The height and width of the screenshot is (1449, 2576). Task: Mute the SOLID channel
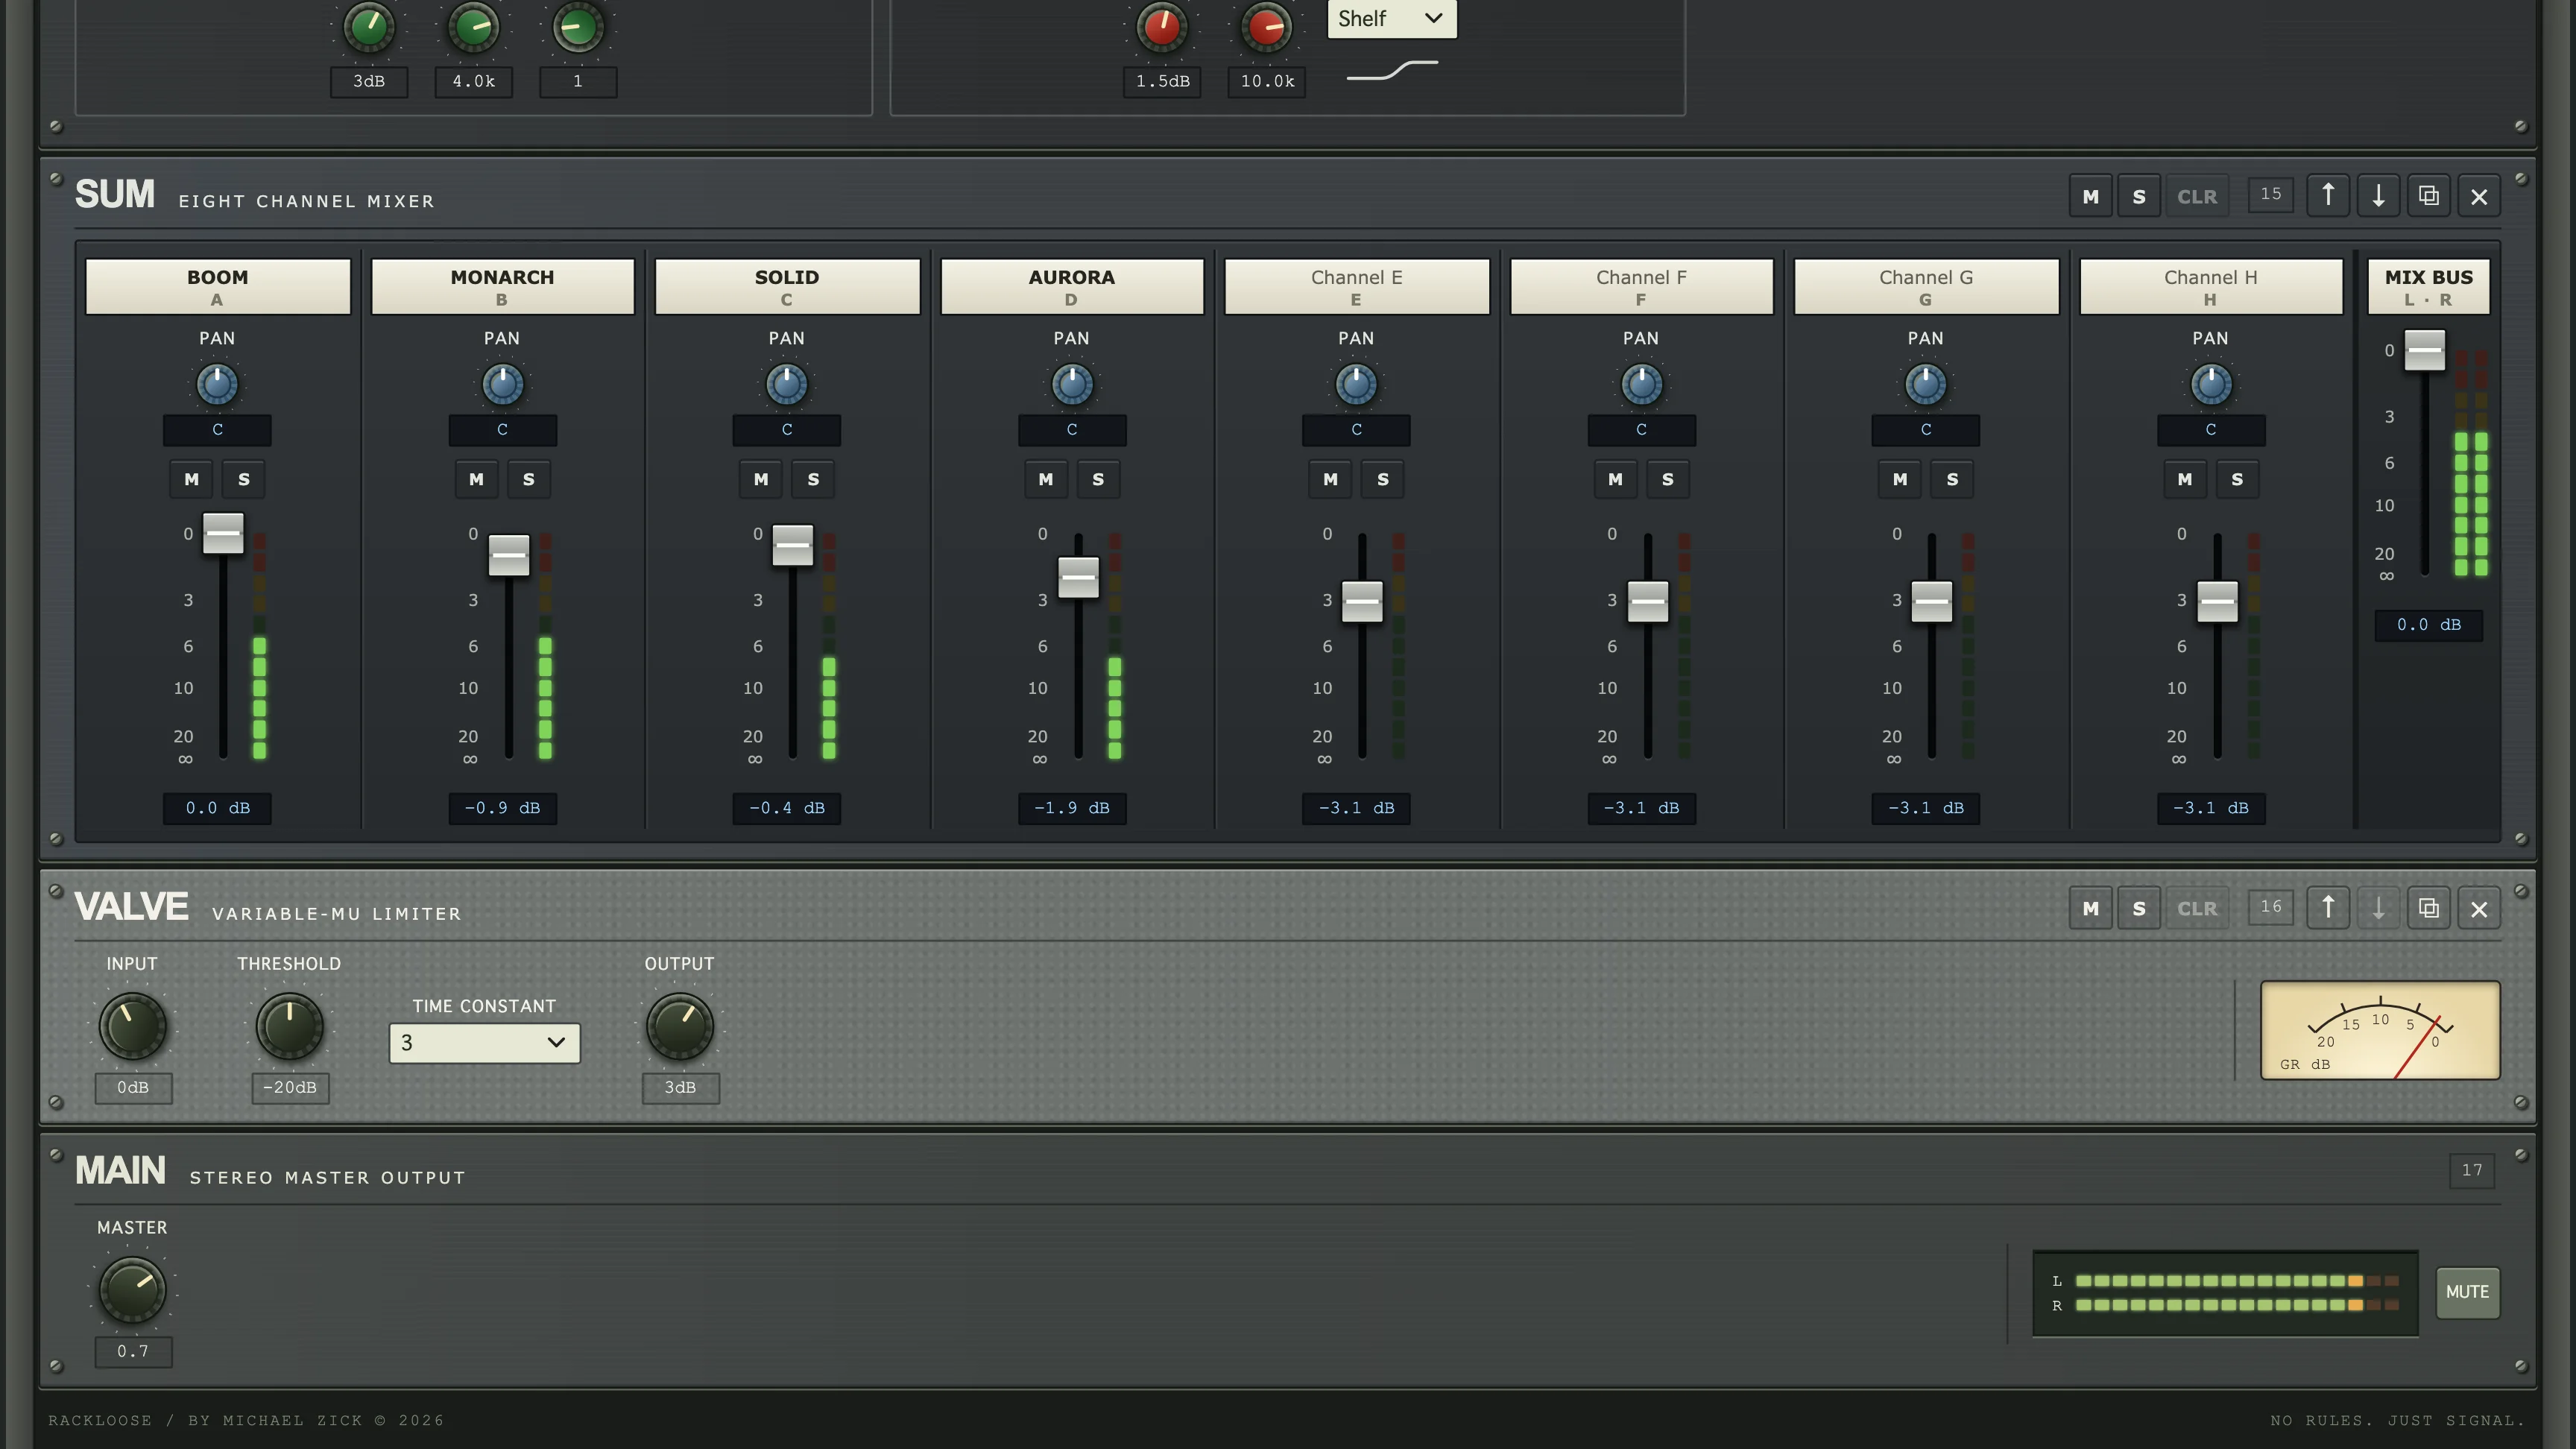[x=761, y=479]
